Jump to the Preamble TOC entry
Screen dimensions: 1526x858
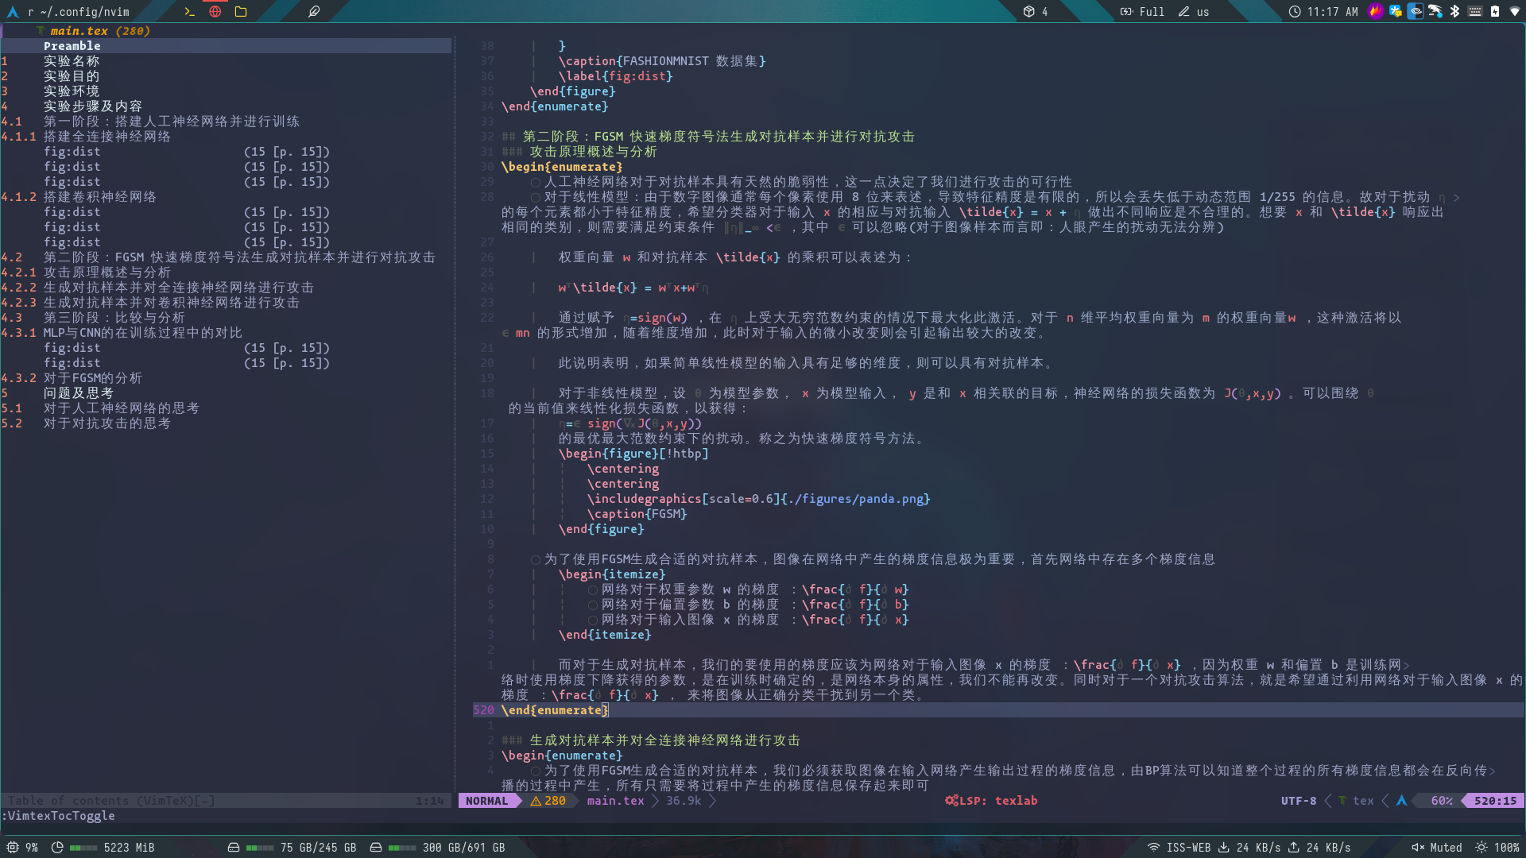72,46
